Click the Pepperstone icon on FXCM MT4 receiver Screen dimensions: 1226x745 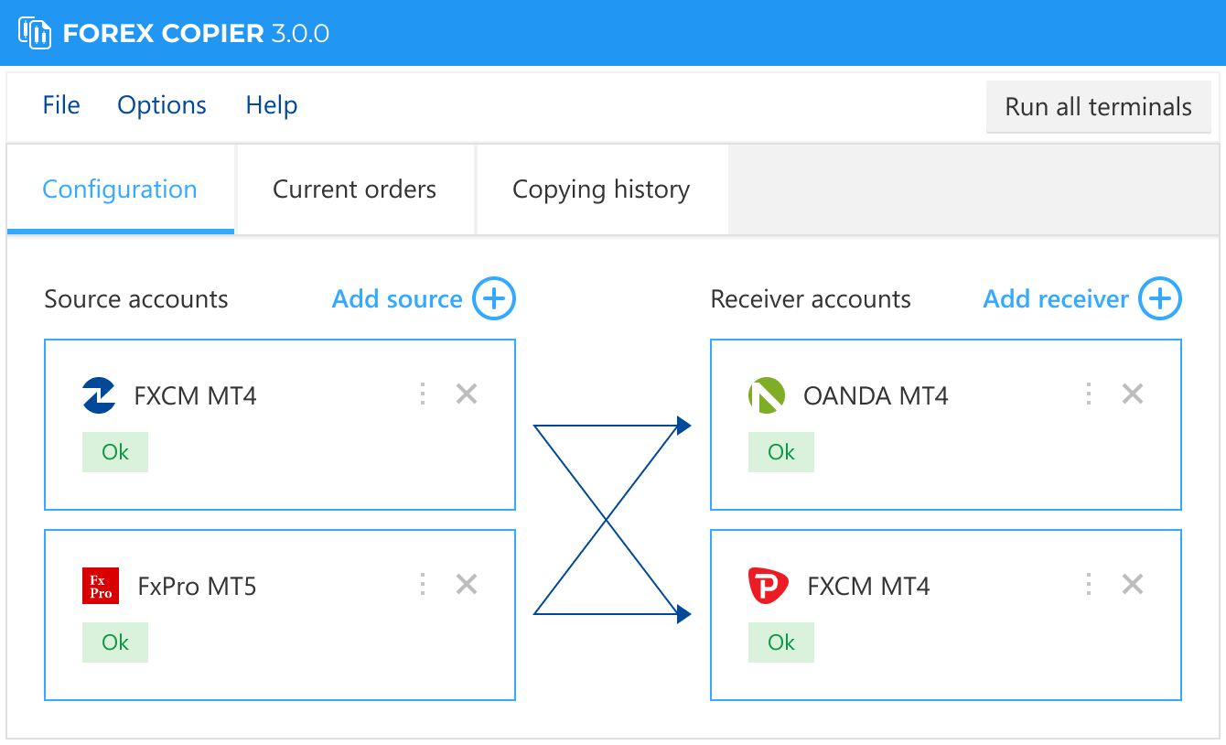pos(765,585)
